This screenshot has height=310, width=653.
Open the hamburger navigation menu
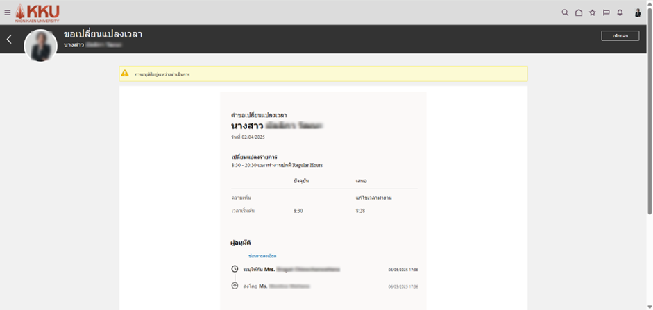point(8,12)
